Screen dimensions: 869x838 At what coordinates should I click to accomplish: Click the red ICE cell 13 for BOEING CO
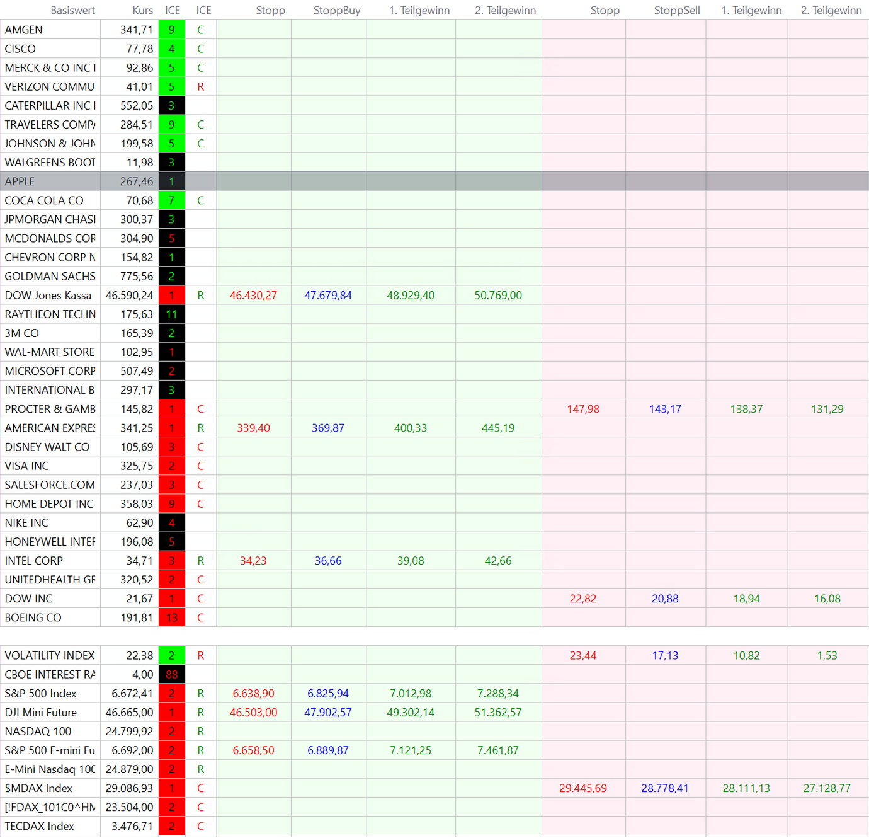pos(171,617)
